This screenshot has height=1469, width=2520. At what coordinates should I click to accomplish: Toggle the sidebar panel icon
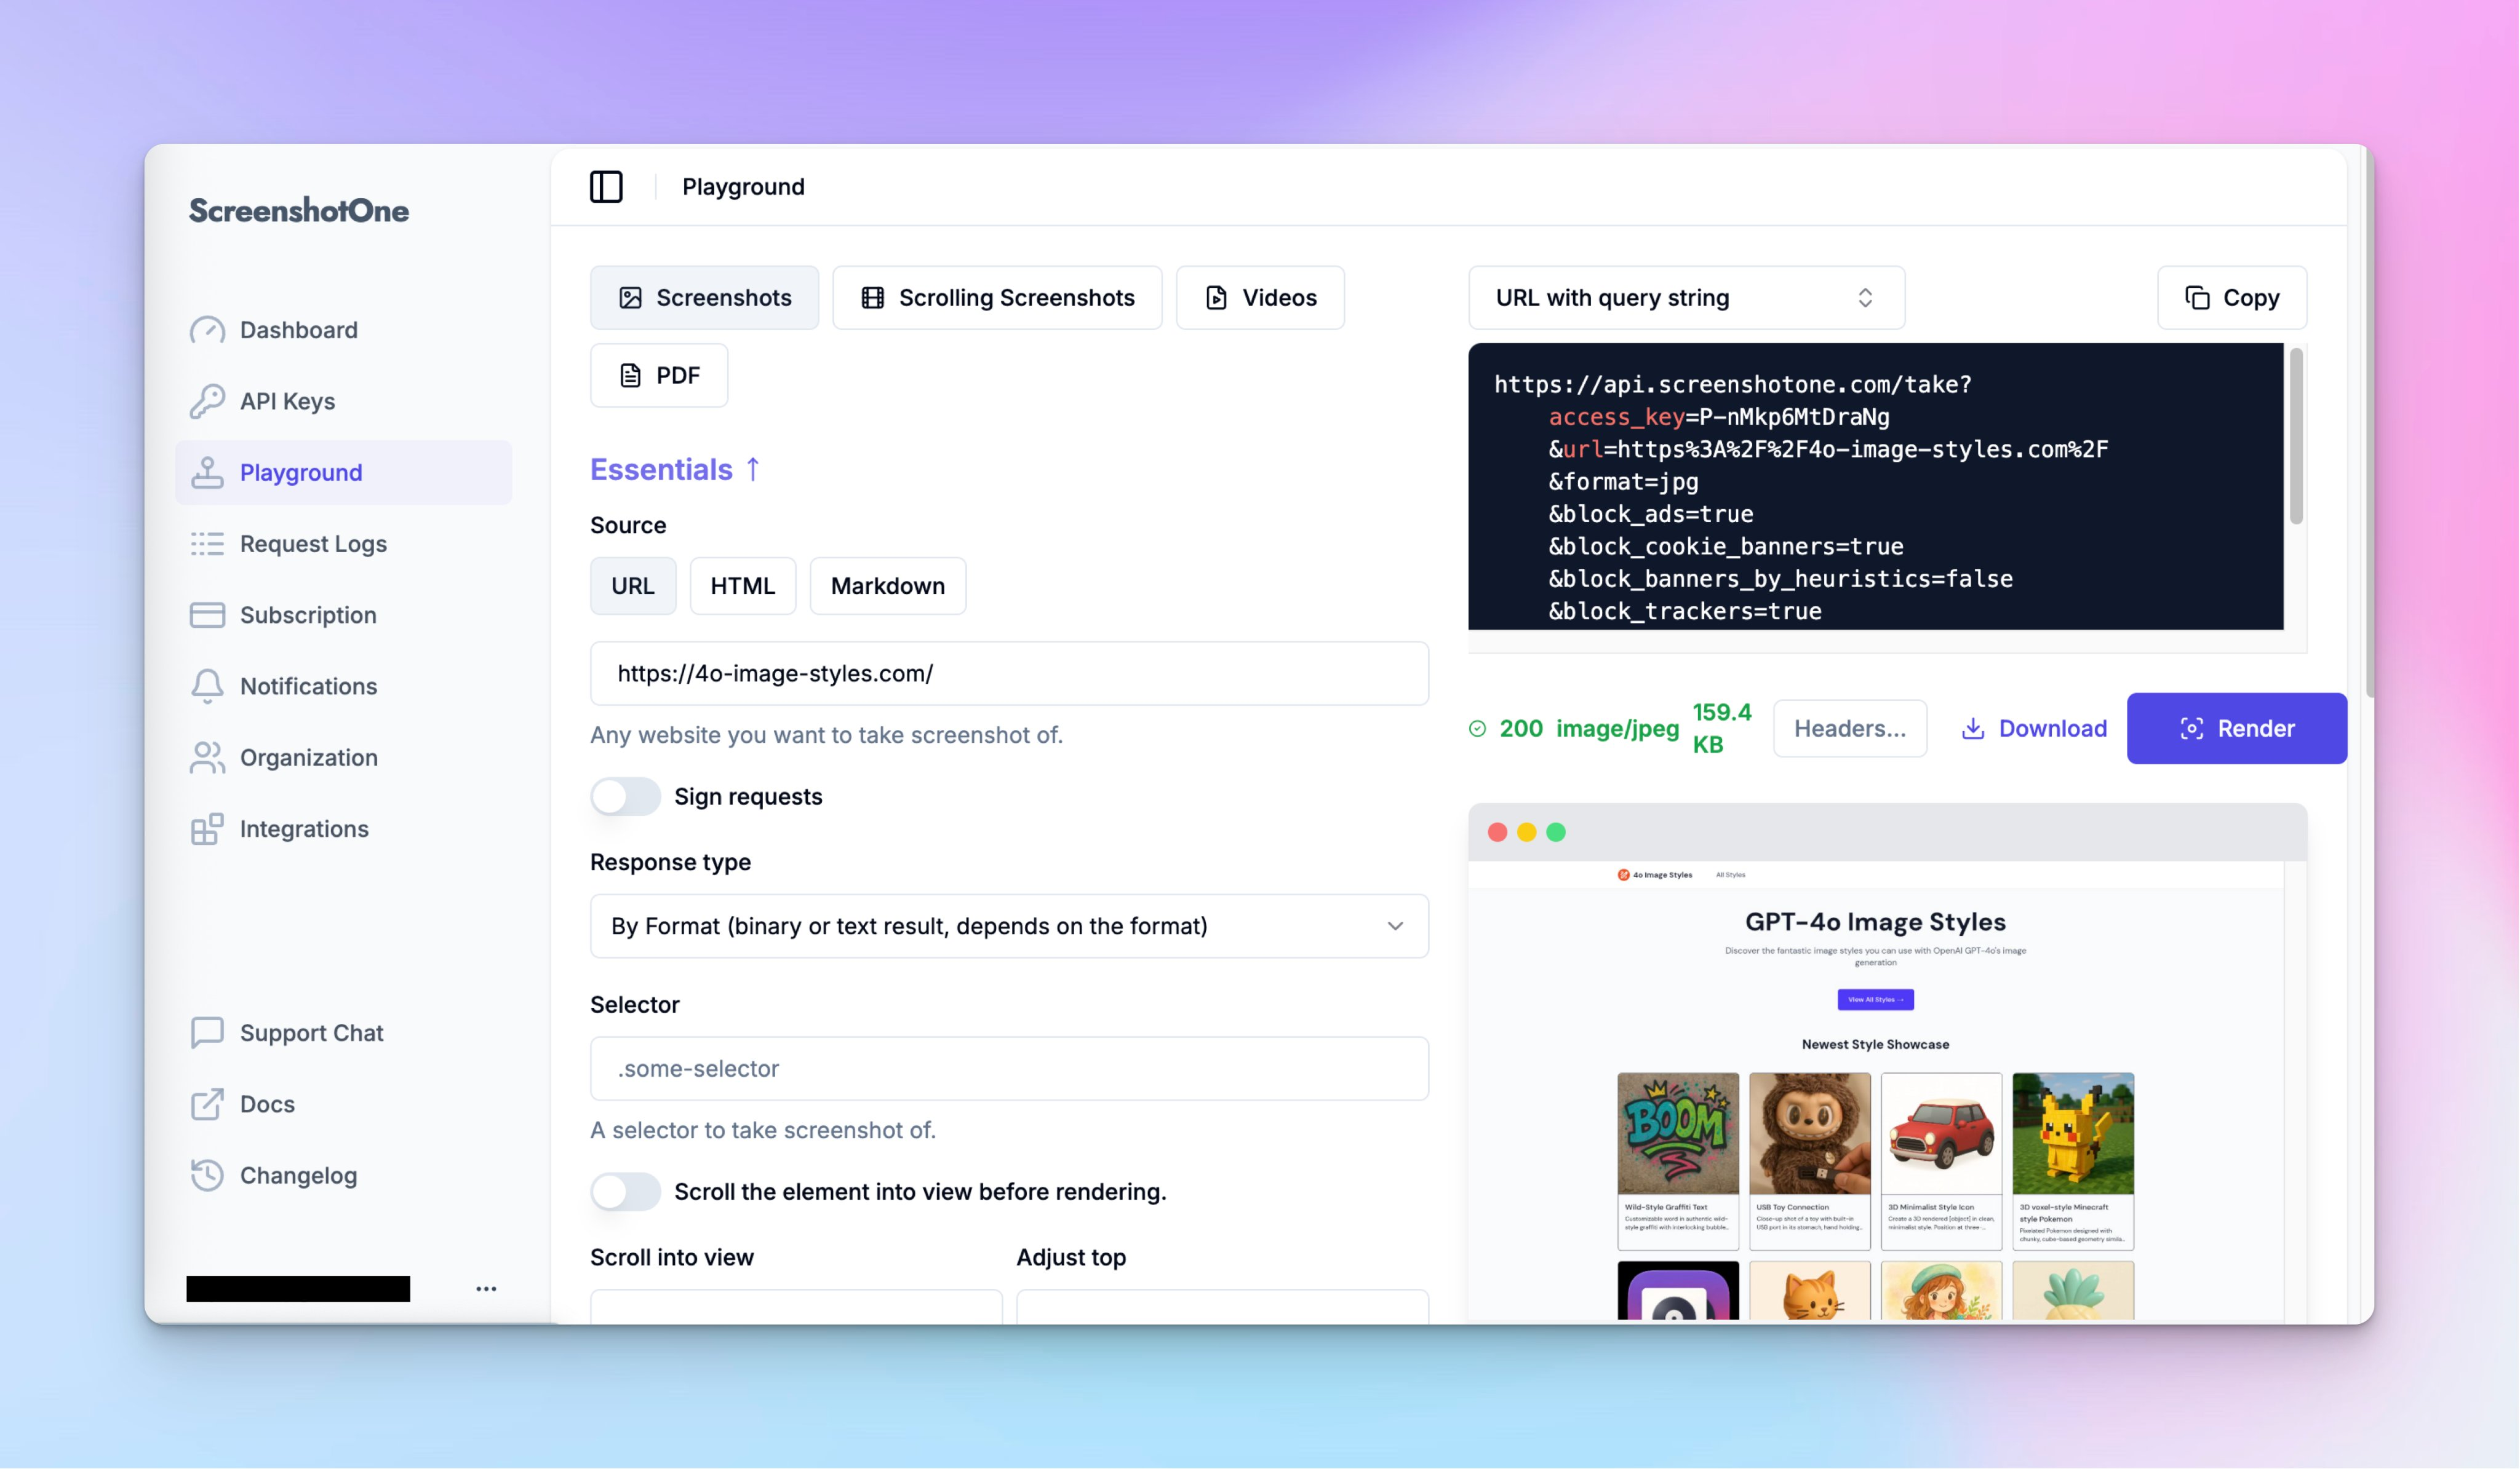click(x=606, y=187)
